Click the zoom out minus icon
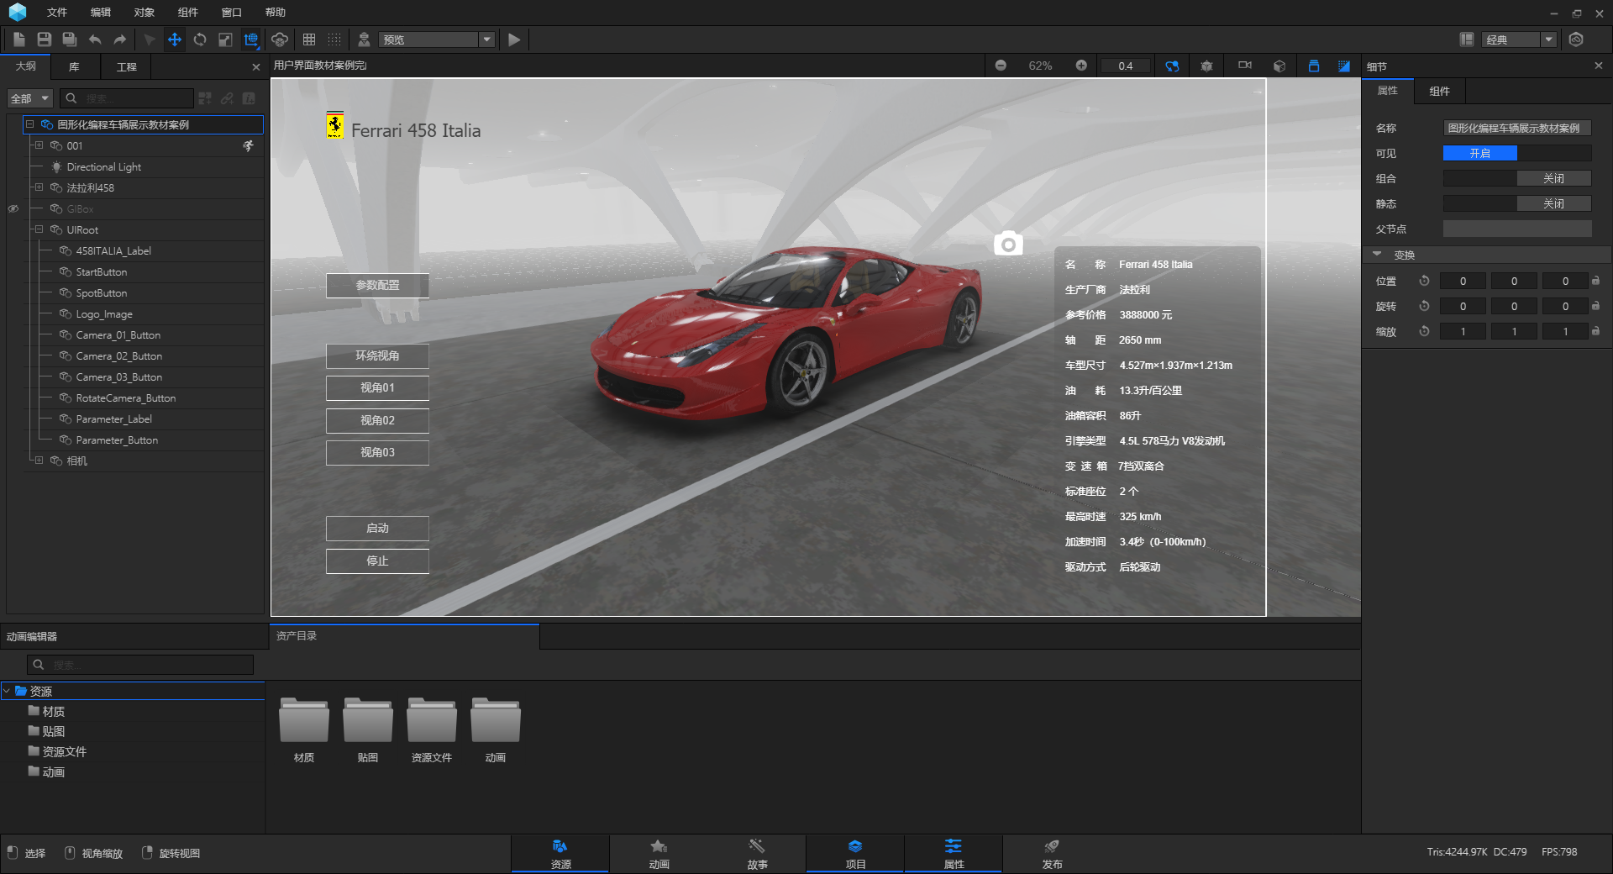1613x874 pixels. pyautogui.click(x=1001, y=66)
